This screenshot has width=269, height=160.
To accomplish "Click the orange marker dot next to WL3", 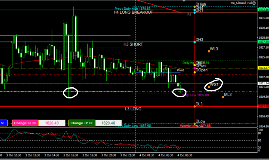I will coord(209,51).
